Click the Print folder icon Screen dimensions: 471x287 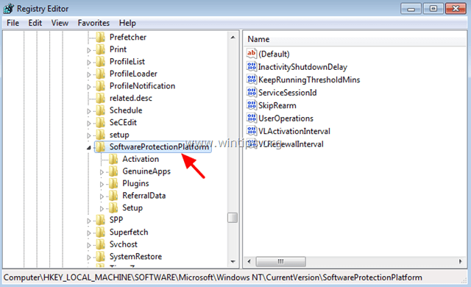pyautogui.click(x=101, y=49)
